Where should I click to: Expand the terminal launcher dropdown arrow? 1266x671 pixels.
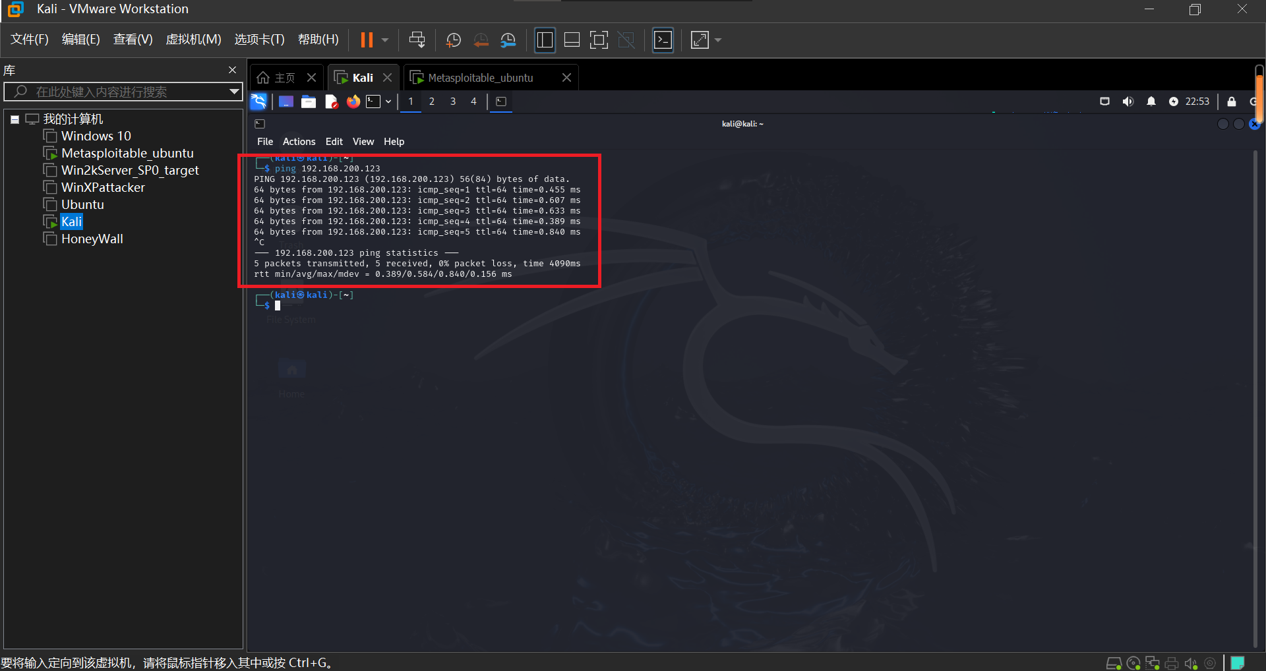coord(388,102)
